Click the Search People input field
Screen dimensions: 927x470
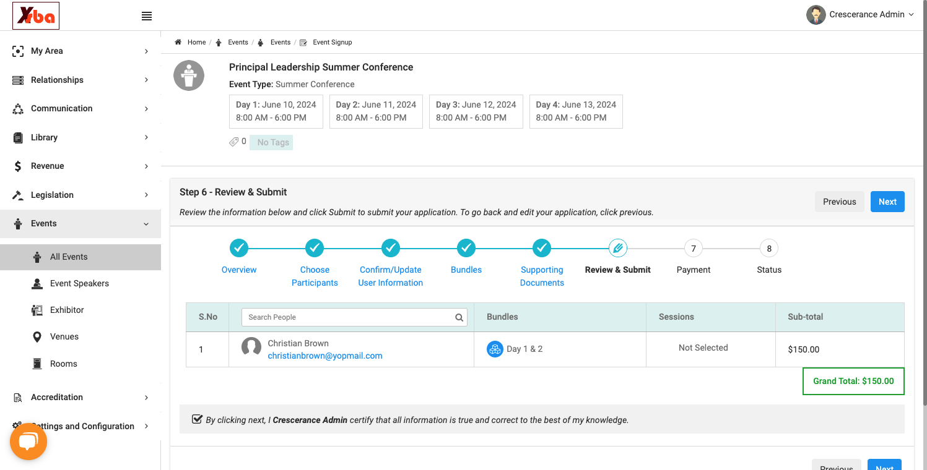[354, 317]
